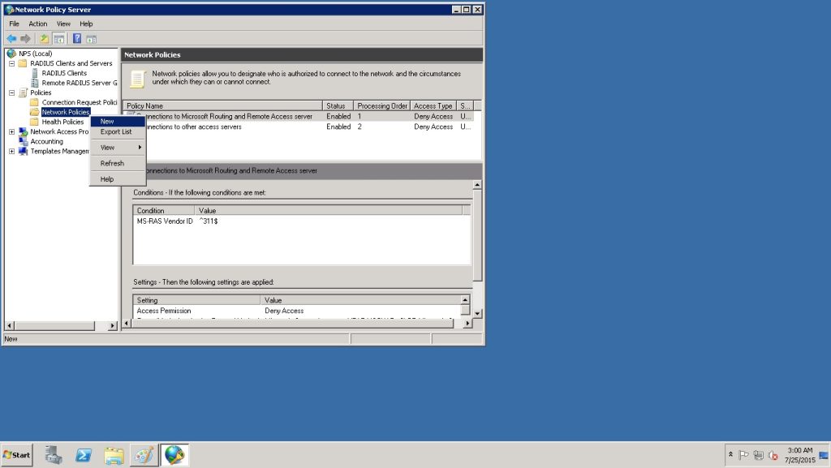This screenshot has height=468, width=831.
Task: Select Export List in the context menu
Action: 116,131
